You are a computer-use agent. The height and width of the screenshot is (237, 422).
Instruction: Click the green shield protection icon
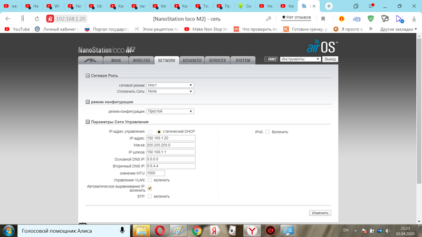click(x=371, y=18)
